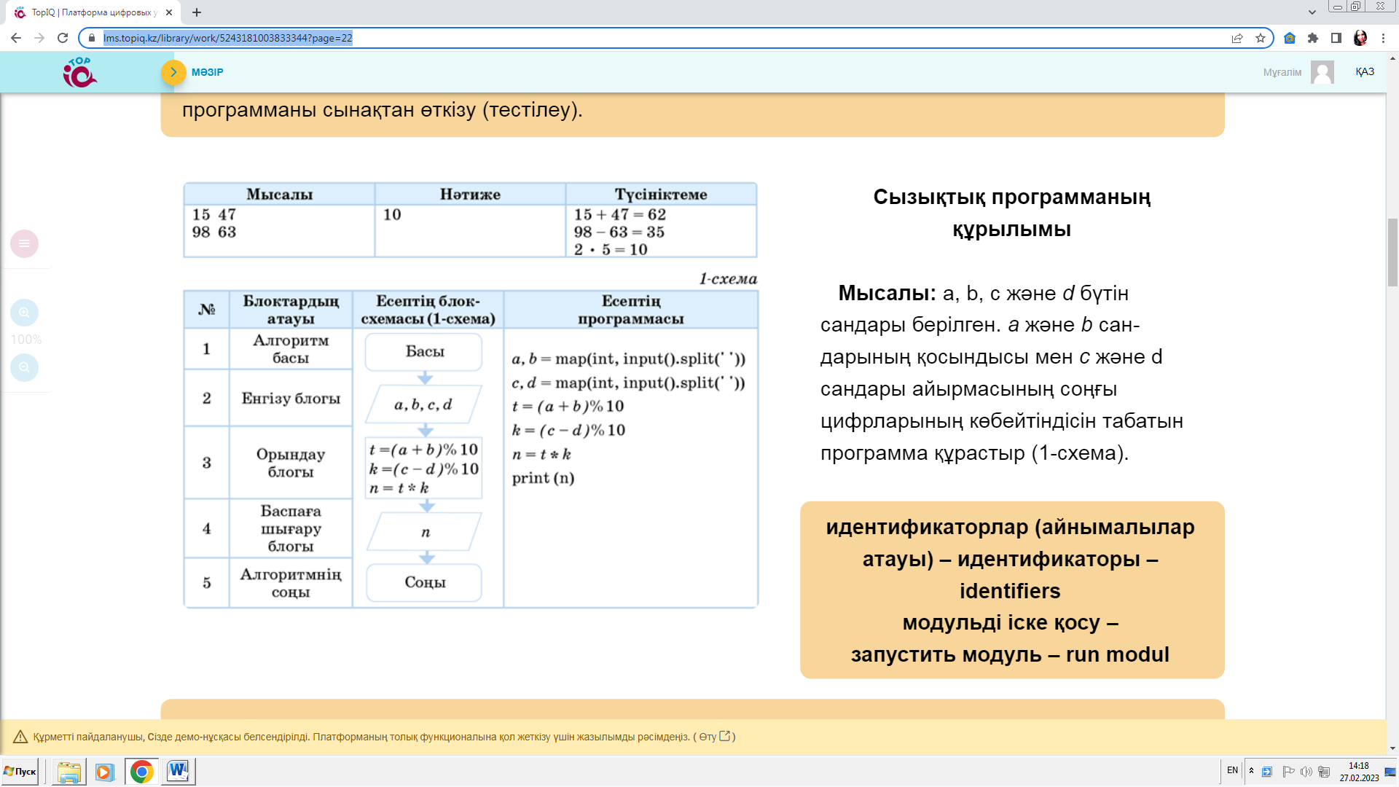The image size is (1399, 787).
Task: Open the Extensions puzzle icon
Action: [1313, 38]
